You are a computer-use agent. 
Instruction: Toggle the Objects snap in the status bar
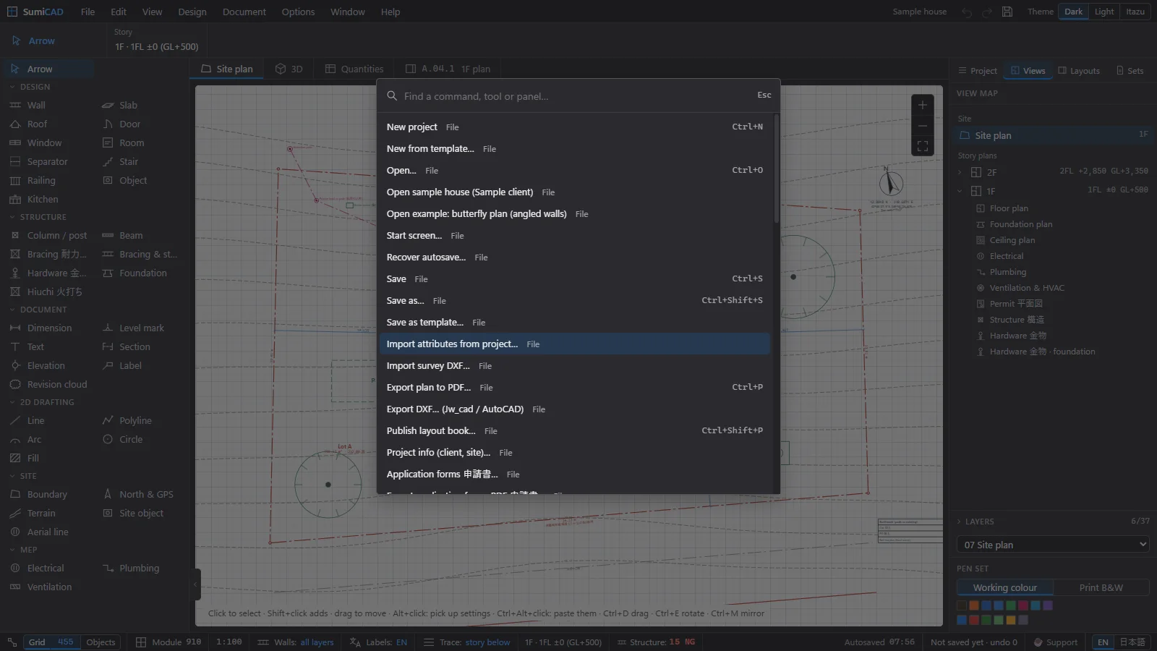coord(101,642)
